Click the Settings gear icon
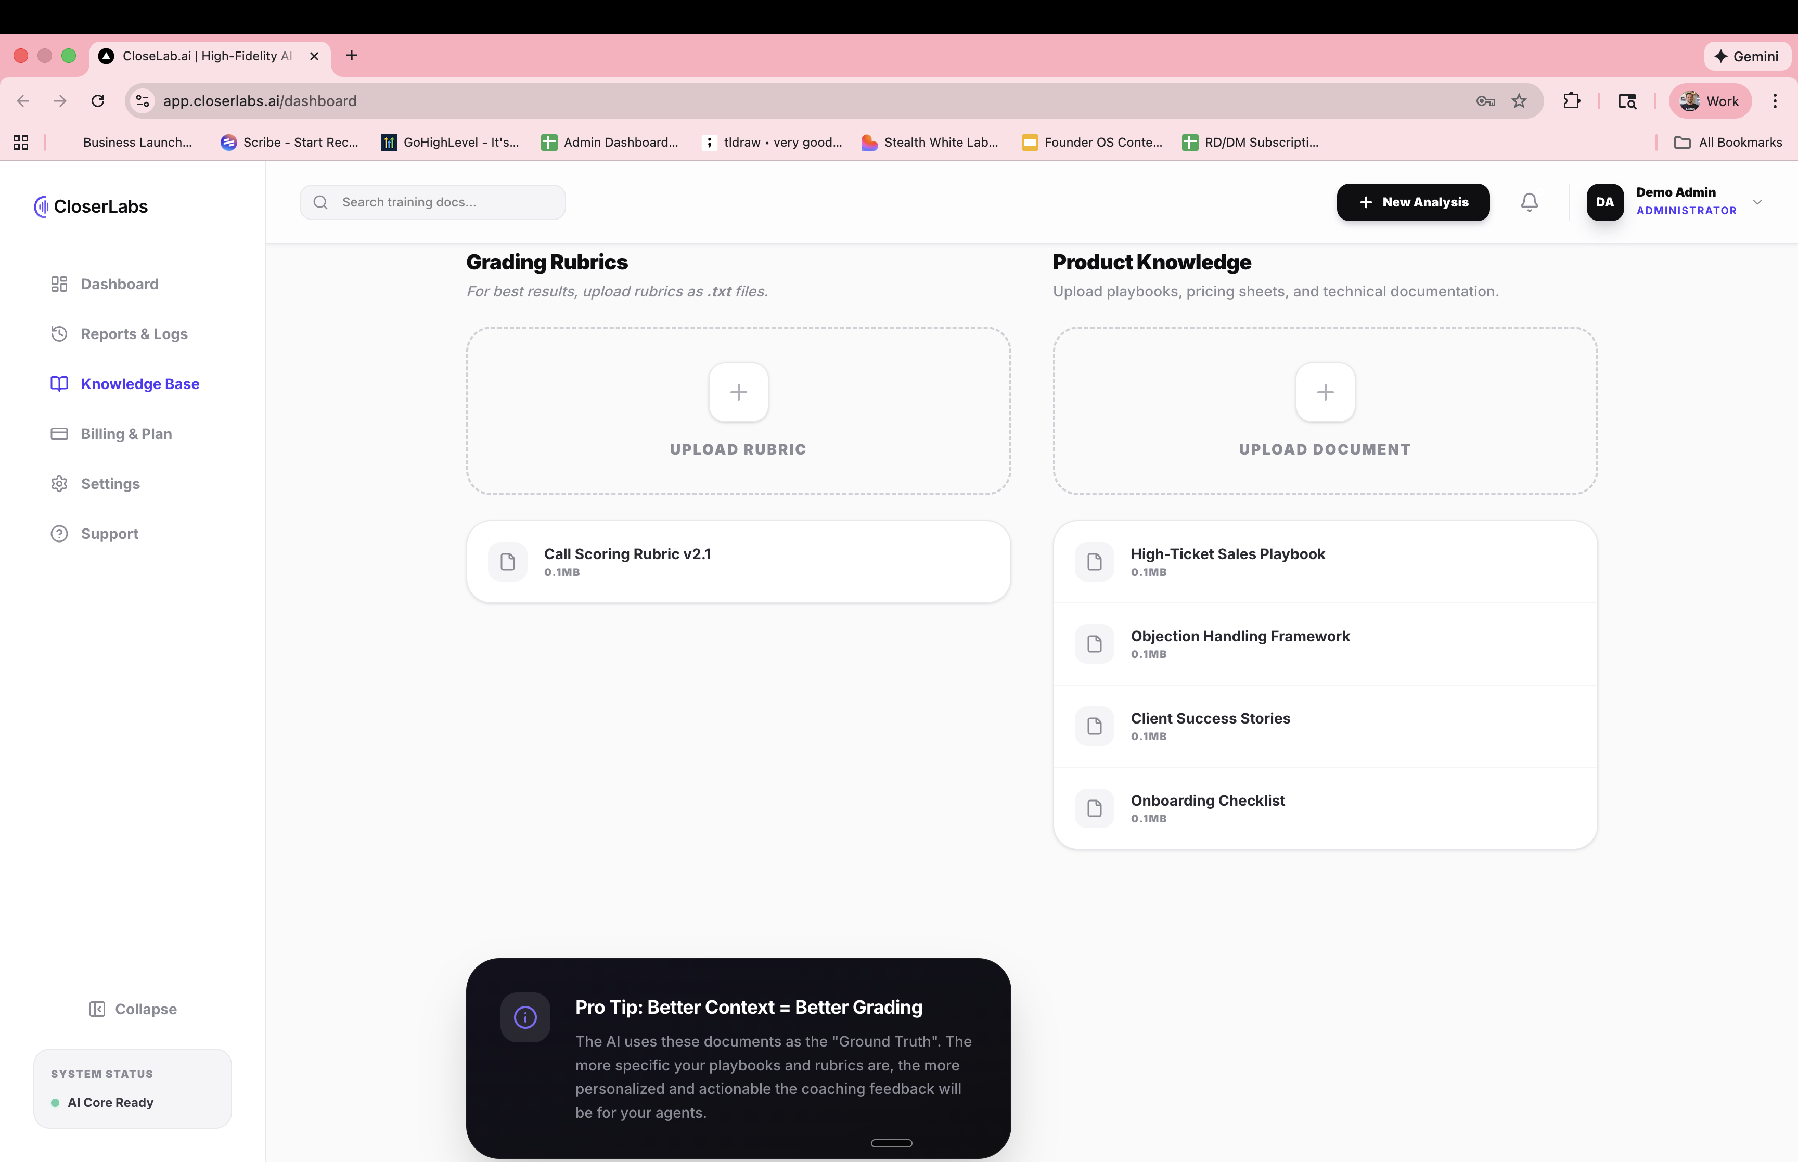Image resolution: width=1798 pixels, height=1162 pixels. pyautogui.click(x=60, y=484)
